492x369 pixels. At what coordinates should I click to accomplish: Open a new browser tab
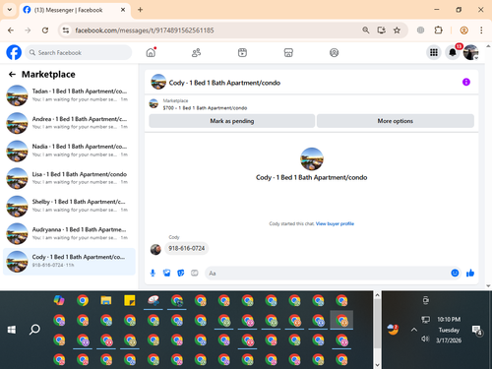140,10
